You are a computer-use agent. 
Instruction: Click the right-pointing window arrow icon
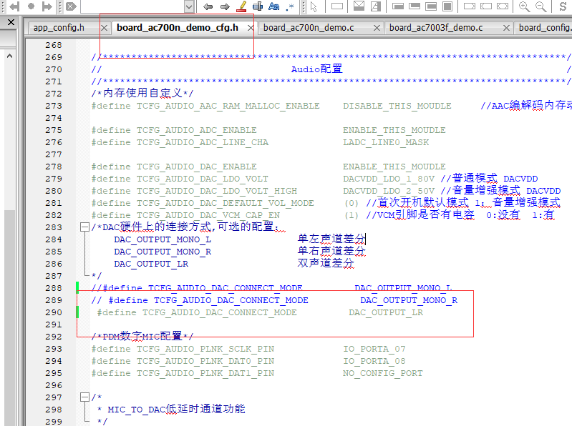[470, 6]
